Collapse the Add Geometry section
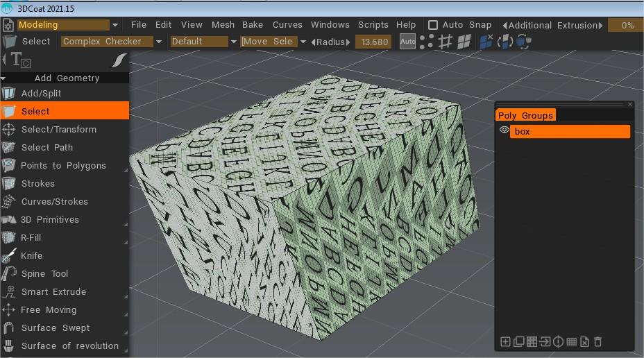This screenshot has height=358, width=644. tap(5, 78)
